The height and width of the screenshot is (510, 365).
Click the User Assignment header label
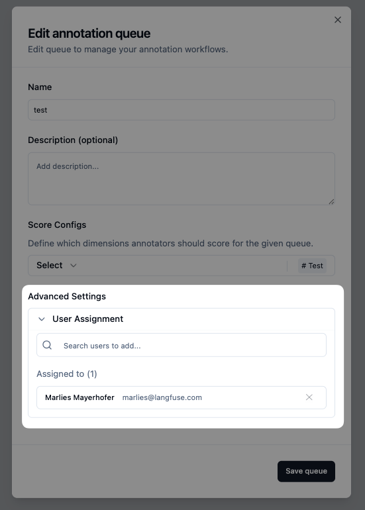88,319
